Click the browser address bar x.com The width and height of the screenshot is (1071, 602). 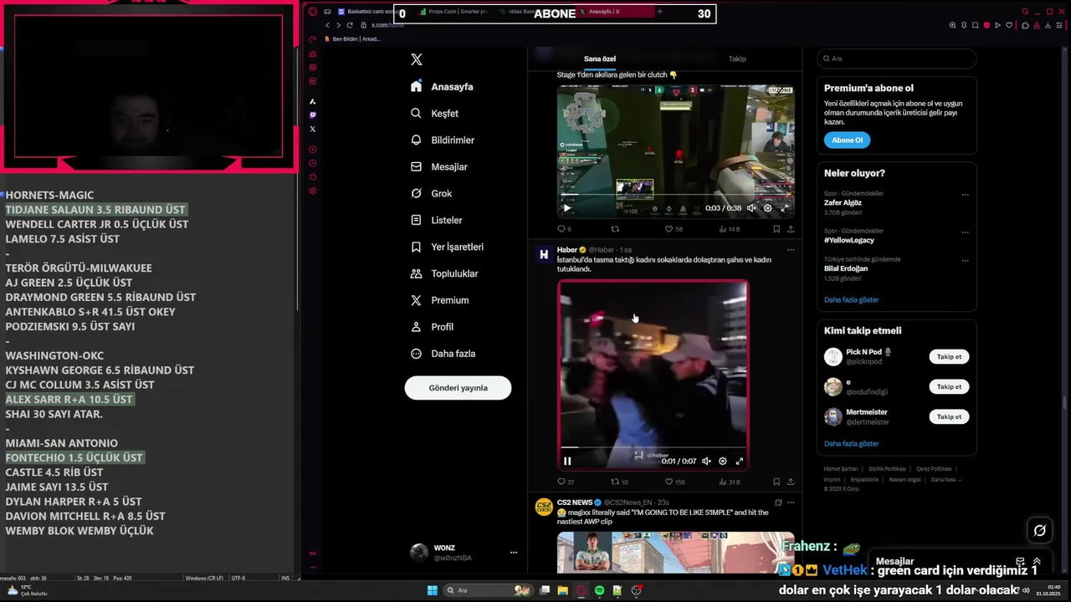point(387,25)
